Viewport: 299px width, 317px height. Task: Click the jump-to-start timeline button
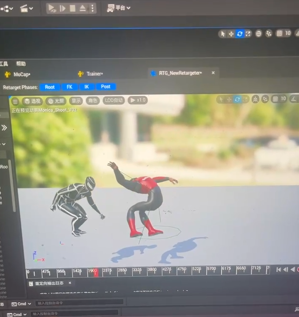coord(279,270)
